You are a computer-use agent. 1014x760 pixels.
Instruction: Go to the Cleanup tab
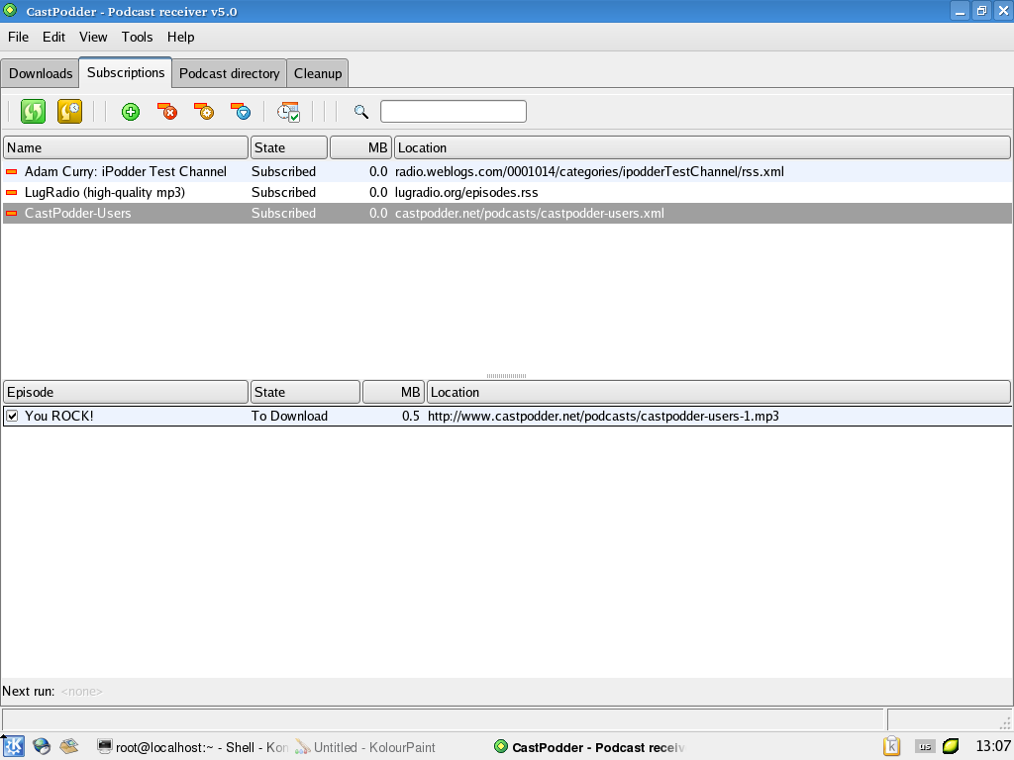click(318, 73)
